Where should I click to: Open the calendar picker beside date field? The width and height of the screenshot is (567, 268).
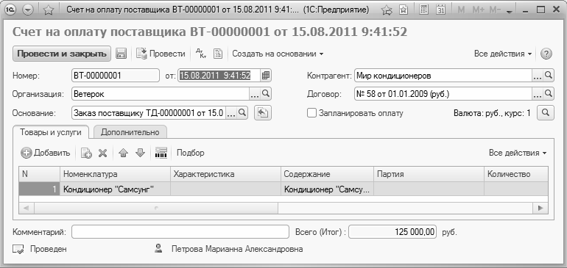coord(266,76)
